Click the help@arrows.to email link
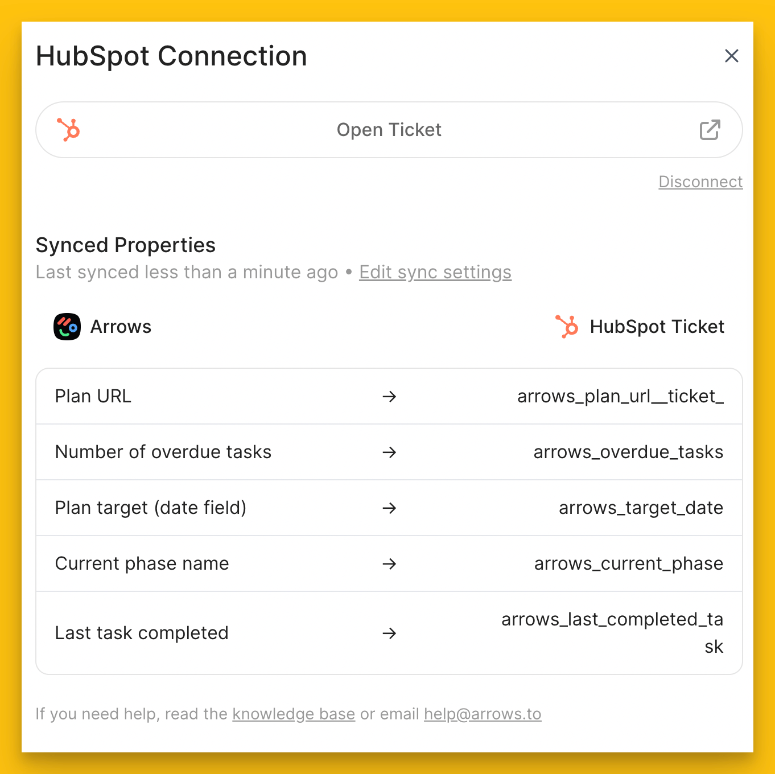The width and height of the screenshot is (775, 774). pos(483,714)
